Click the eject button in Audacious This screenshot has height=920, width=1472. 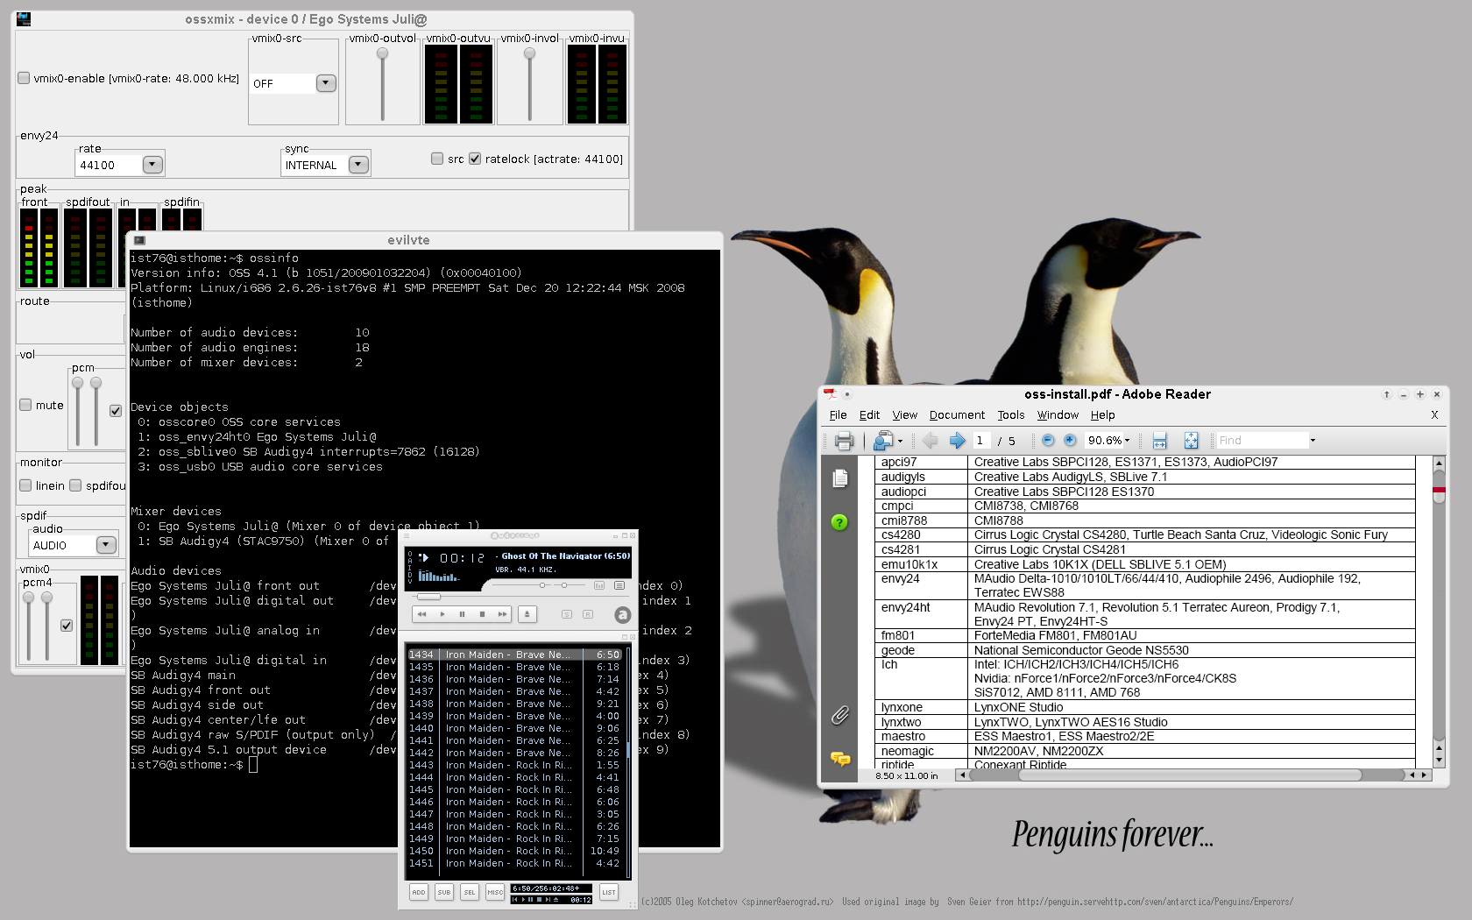point(527,614)
